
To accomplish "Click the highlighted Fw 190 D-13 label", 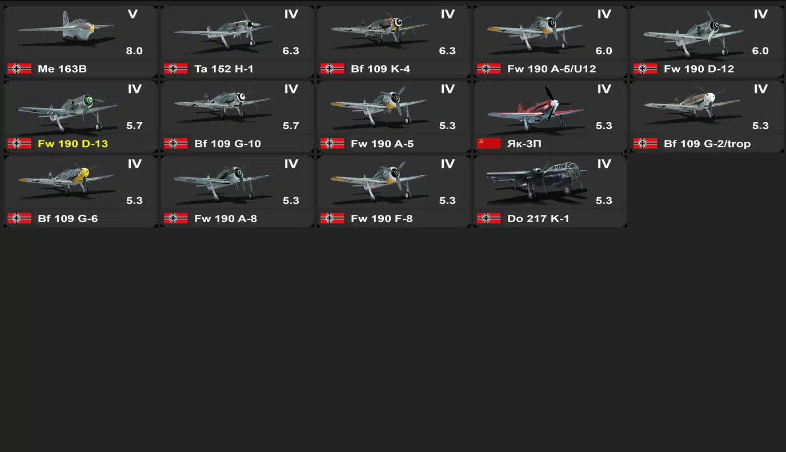I will [73, 143].
